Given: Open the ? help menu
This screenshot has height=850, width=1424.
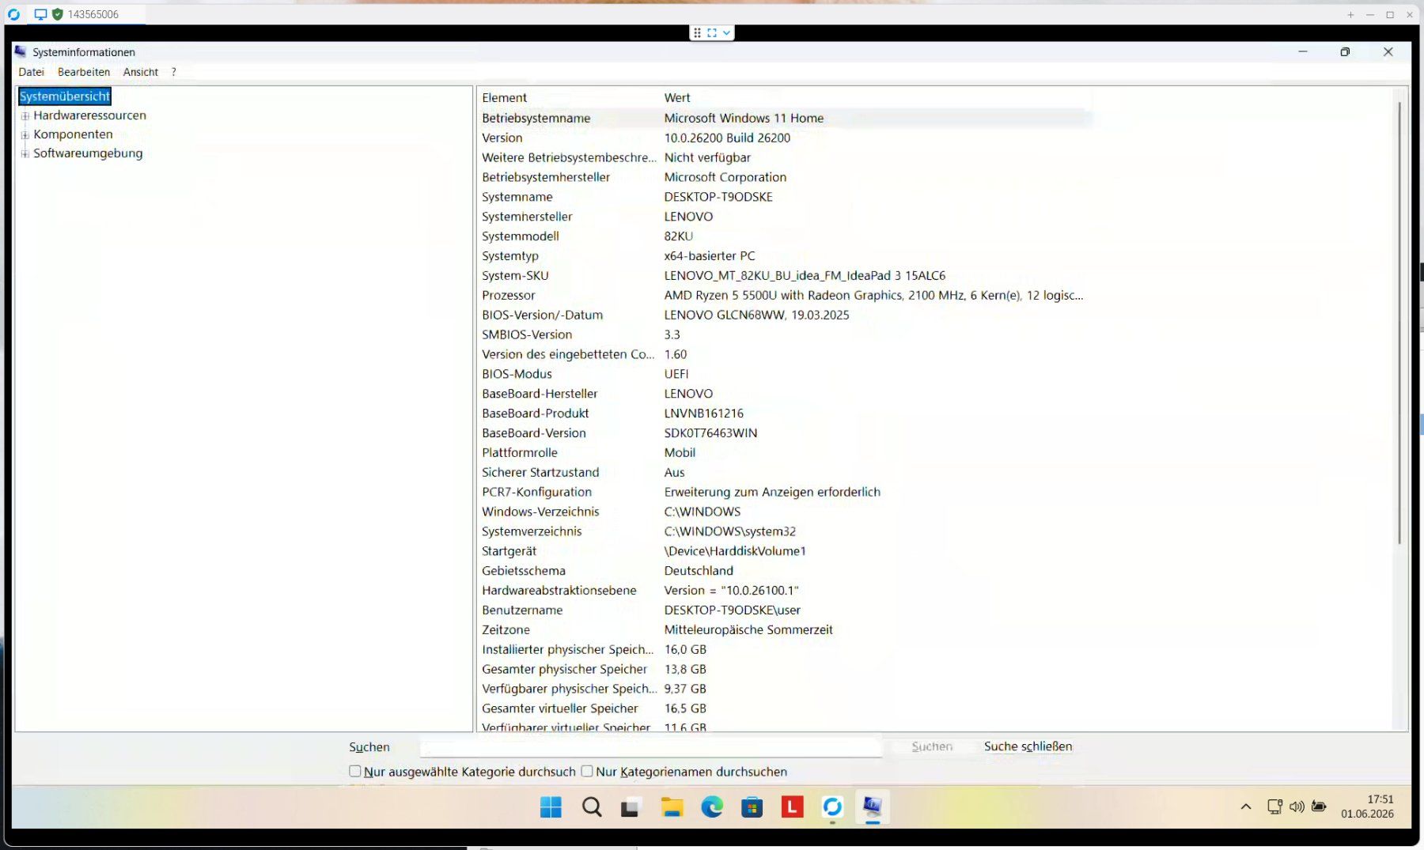Looking at the screenshot, I should [x=174, y=72].
